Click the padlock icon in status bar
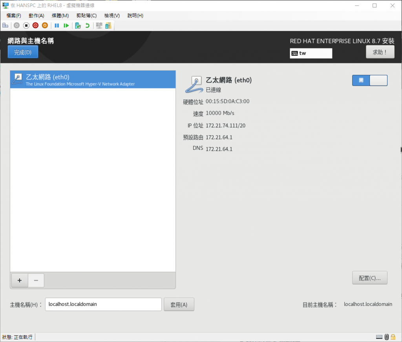Image resolution: width=402 pixels, height=342 pixels. (393, 336)
